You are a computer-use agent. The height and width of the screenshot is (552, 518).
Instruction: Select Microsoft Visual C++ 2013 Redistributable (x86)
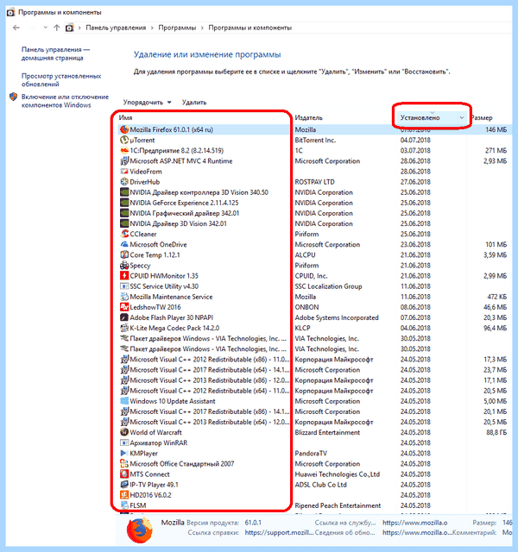click(209, 380)
